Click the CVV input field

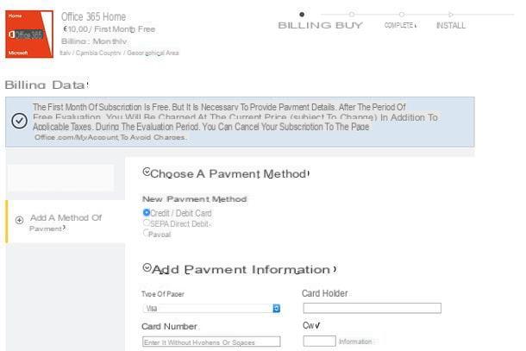(319, 341)
